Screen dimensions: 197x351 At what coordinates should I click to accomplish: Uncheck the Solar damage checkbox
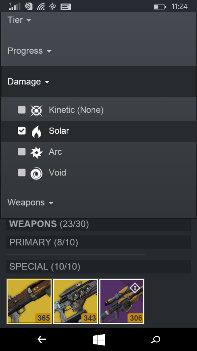22,131
